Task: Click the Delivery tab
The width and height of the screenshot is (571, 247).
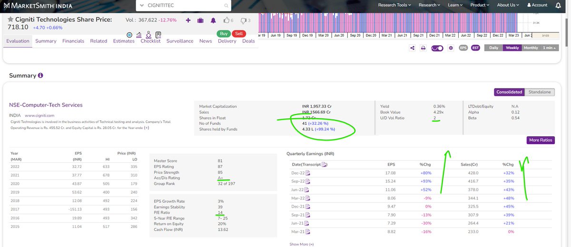Action: tap(227, 41)
